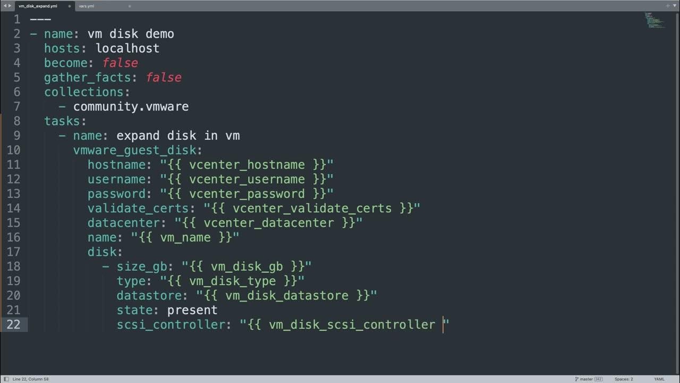Click the new tab plus icon
This screenshot has height=383, width=680.
(668, 5)
